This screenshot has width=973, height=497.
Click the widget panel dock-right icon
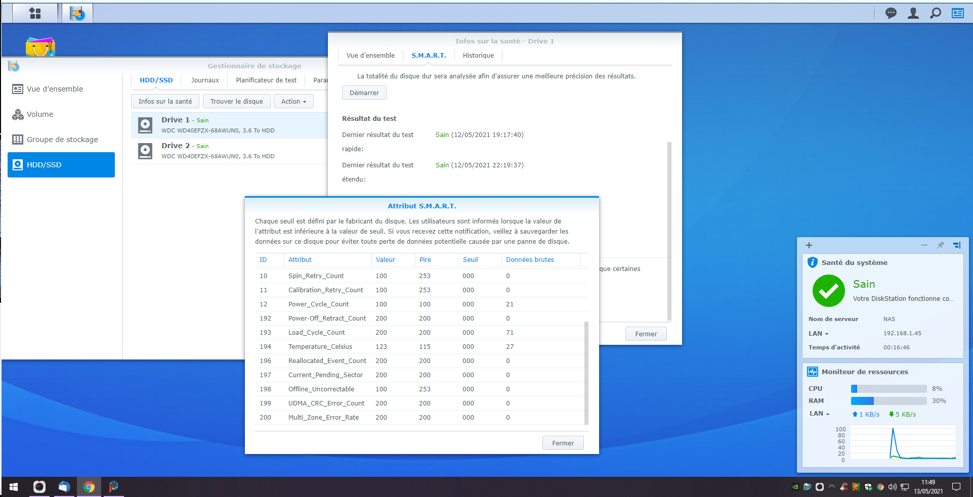[x=957, y=245]
